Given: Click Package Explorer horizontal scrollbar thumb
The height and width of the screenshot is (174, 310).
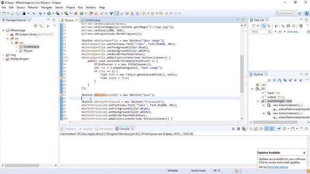Looking at the screenshot, I should pos(22,165).
